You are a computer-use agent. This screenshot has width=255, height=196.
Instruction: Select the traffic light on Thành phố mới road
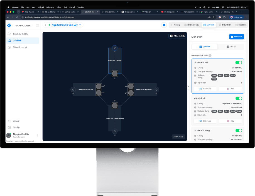(115, 106)
